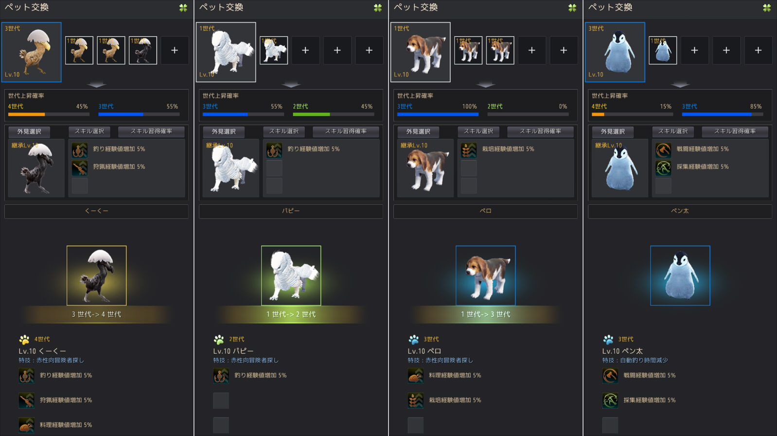Select combat EXP skill icon in ペン太 panel
Screen dimensions: 777x436
pyautogui.click(x=663, y=150)
